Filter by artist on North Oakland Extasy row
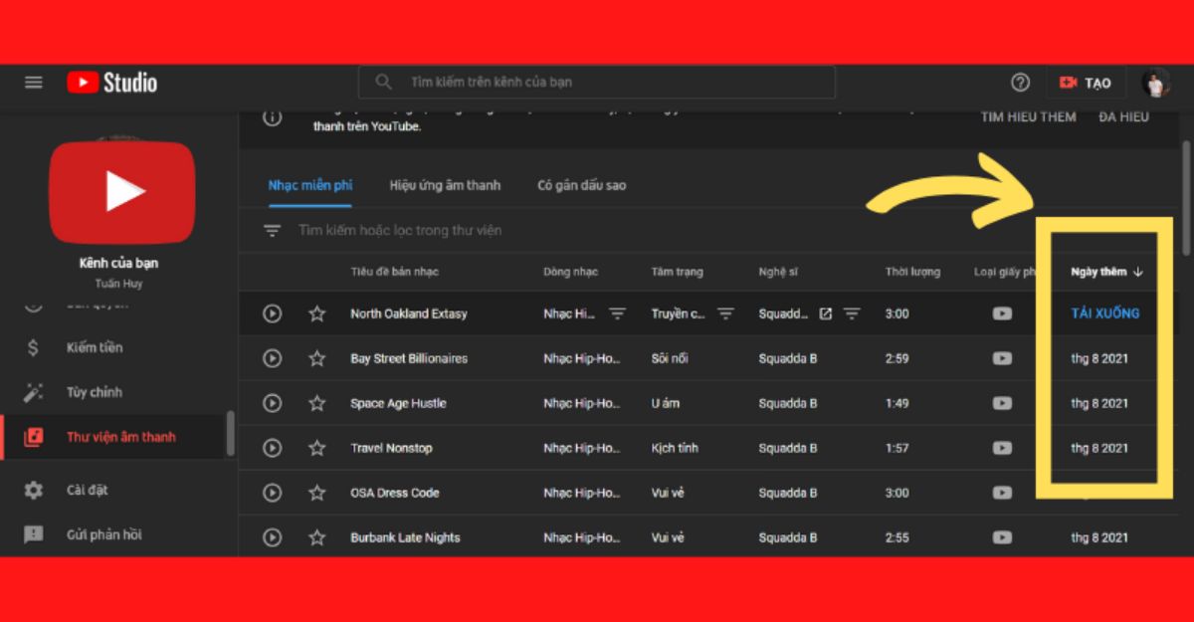The height and width of the screenshot is (622, 1194). (852, 313)
